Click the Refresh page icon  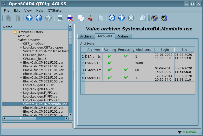coord(112,18)
